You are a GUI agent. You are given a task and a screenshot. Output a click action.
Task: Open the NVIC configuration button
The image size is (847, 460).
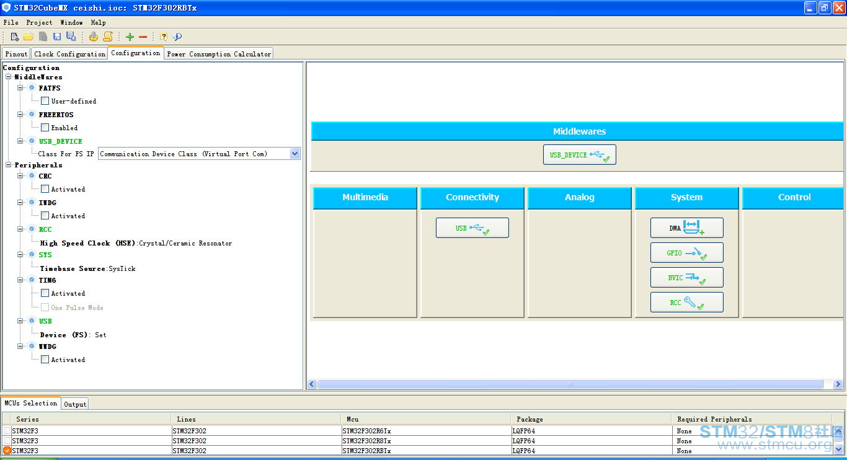pyautogui.click(x=687, y=278)
